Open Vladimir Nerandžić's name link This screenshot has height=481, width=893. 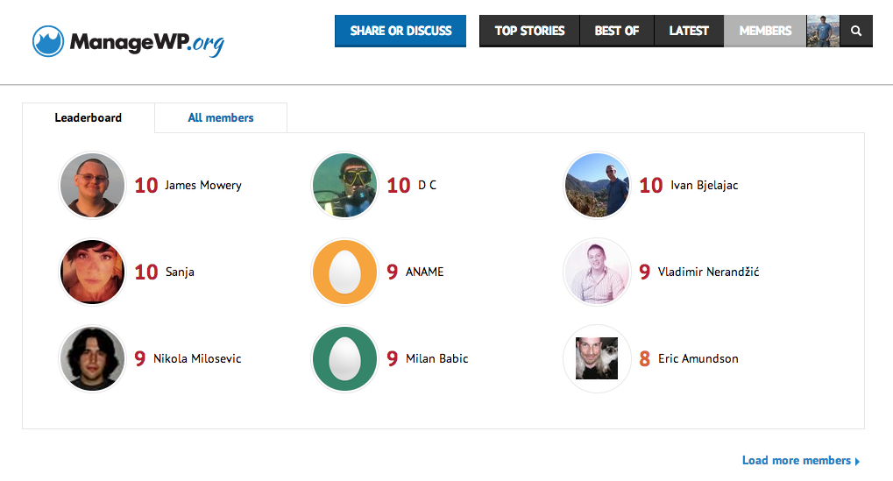(708, 272)
